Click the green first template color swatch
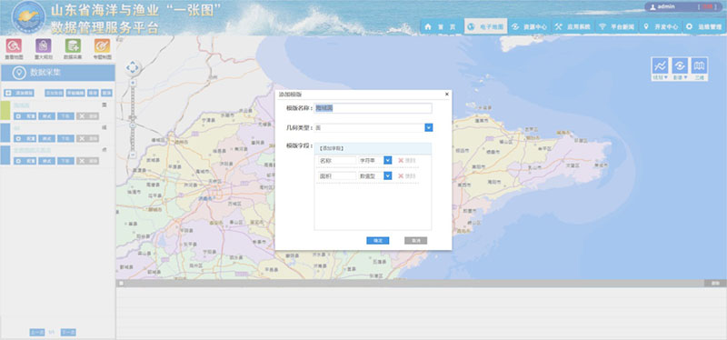The image size is (727, 340). [x=5, y=110]
